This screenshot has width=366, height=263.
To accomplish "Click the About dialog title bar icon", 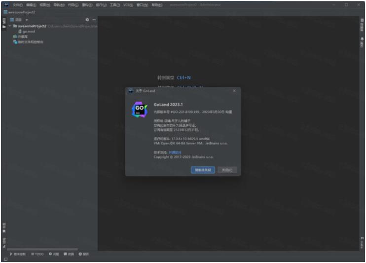I will [131, 91].
